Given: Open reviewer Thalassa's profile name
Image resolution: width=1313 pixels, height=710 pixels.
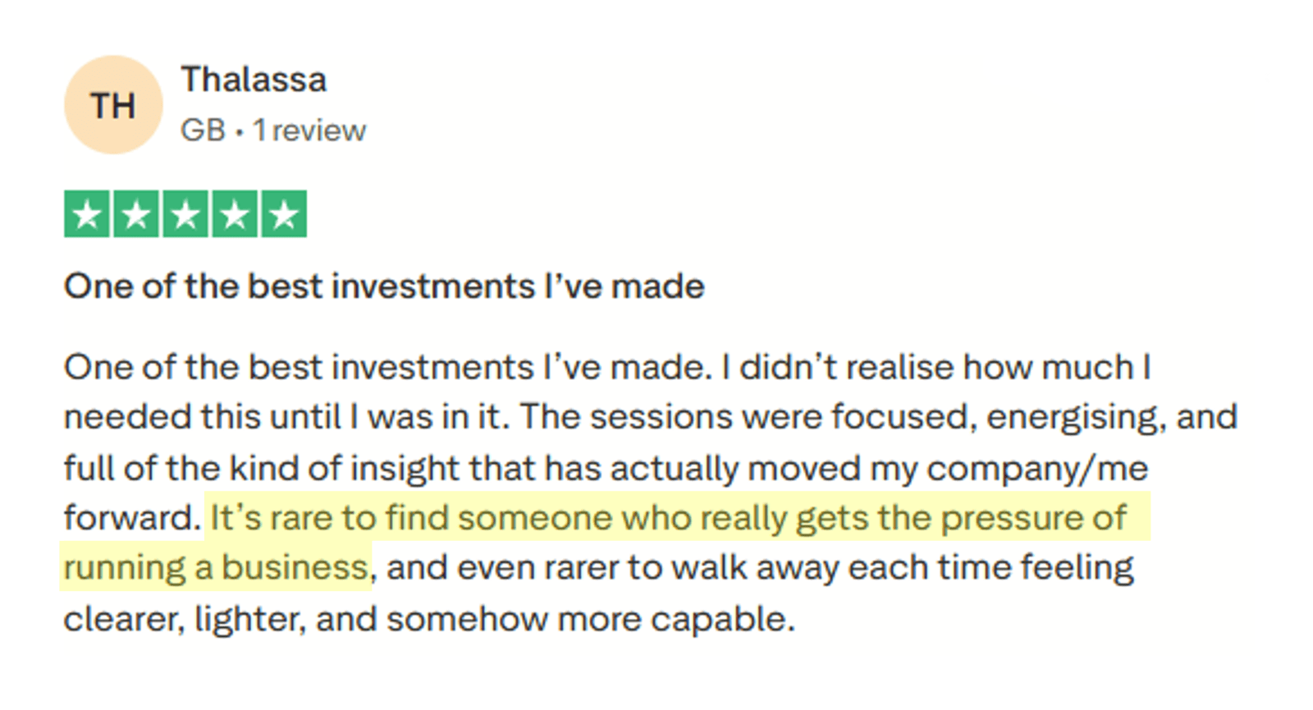Looking at the screenshot, I should point(254,80).
